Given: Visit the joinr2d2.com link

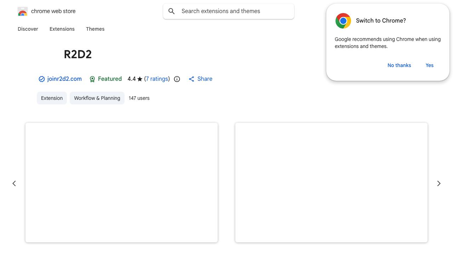Looking at the screenshot, I should [x=64, y=79].
